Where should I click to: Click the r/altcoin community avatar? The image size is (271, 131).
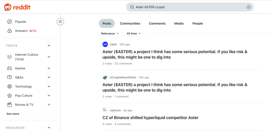[x=105, y=110]
